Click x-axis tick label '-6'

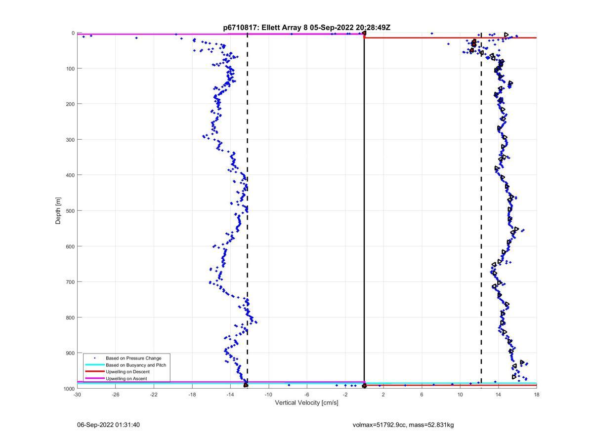[x=307, y=395]
